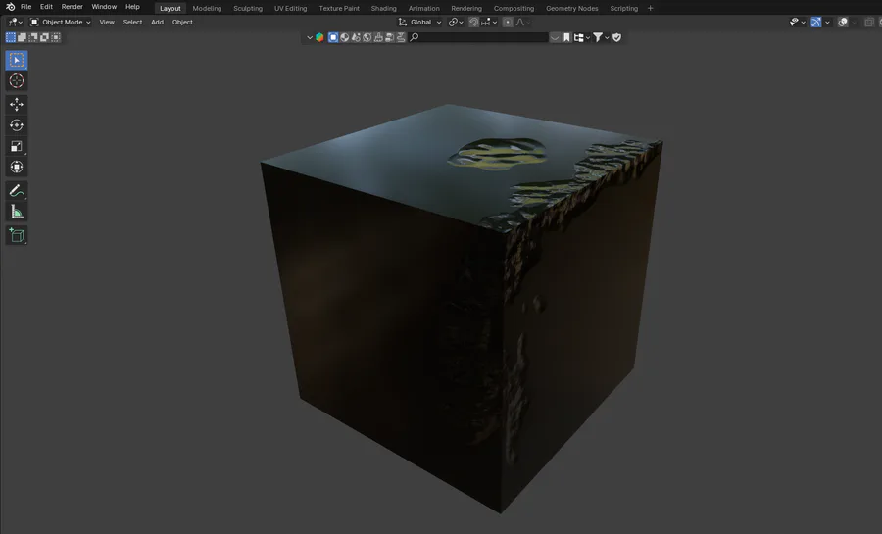Switch to the Scale tool

(x=17, y=146)
